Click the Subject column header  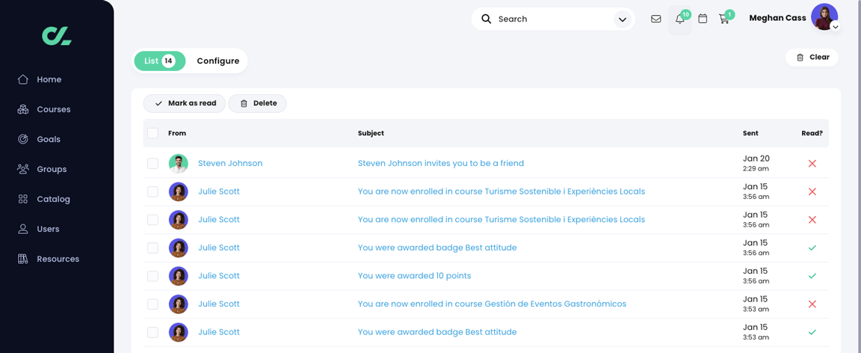(371, 133)
